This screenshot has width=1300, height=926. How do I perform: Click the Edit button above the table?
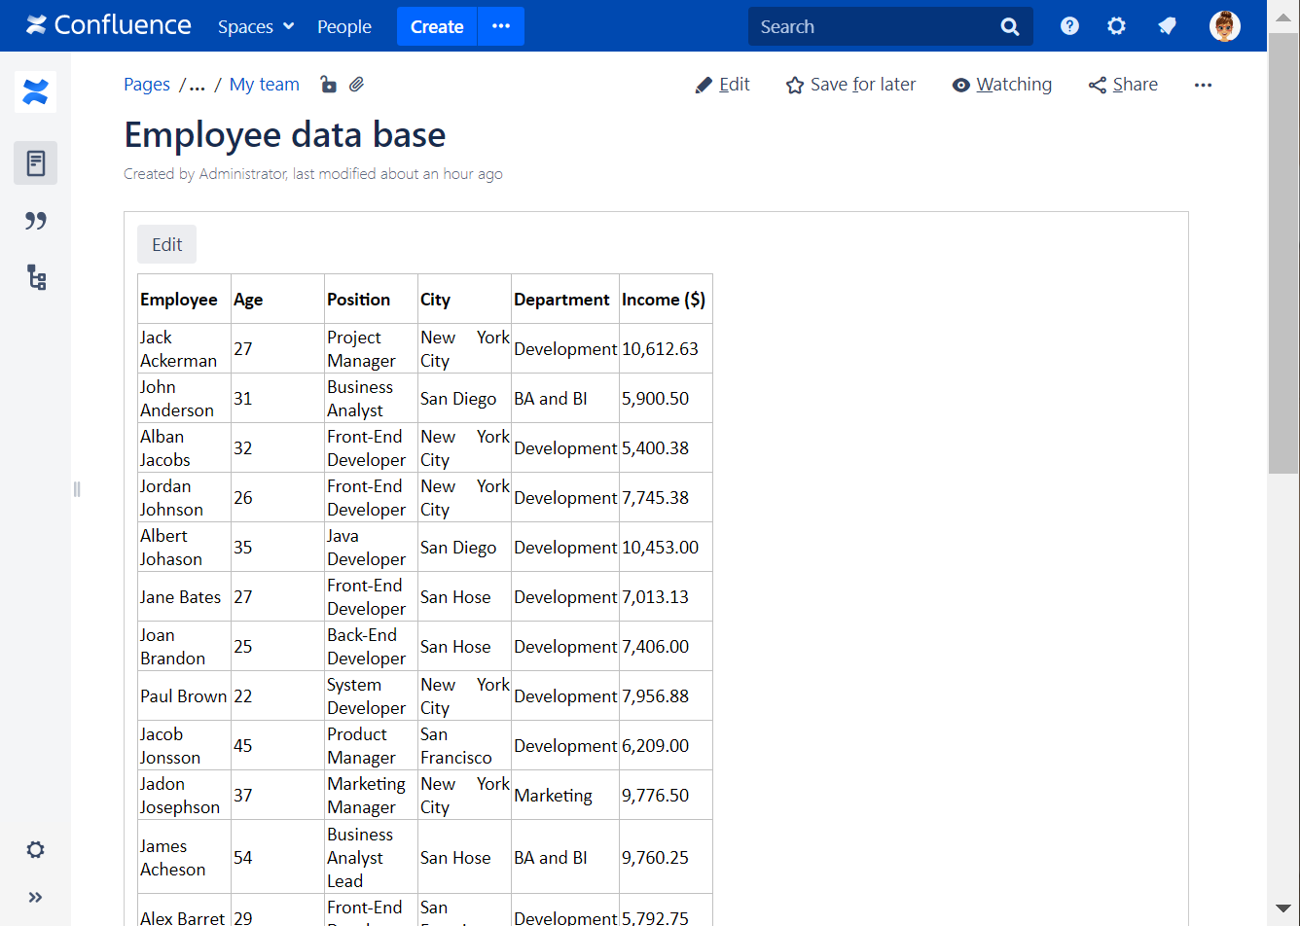(x=166, y=244)
